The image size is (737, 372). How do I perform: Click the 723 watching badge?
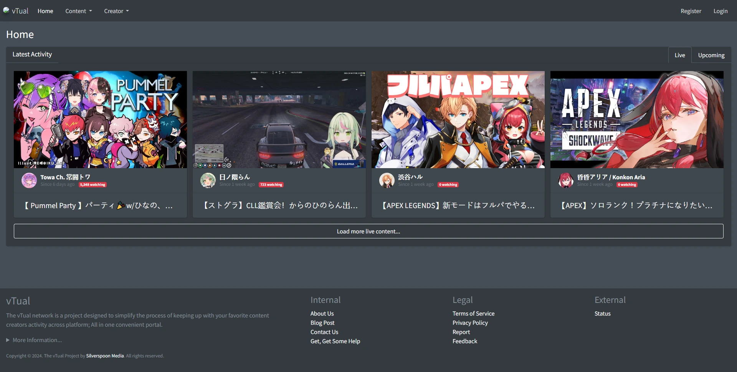[271, 185]
